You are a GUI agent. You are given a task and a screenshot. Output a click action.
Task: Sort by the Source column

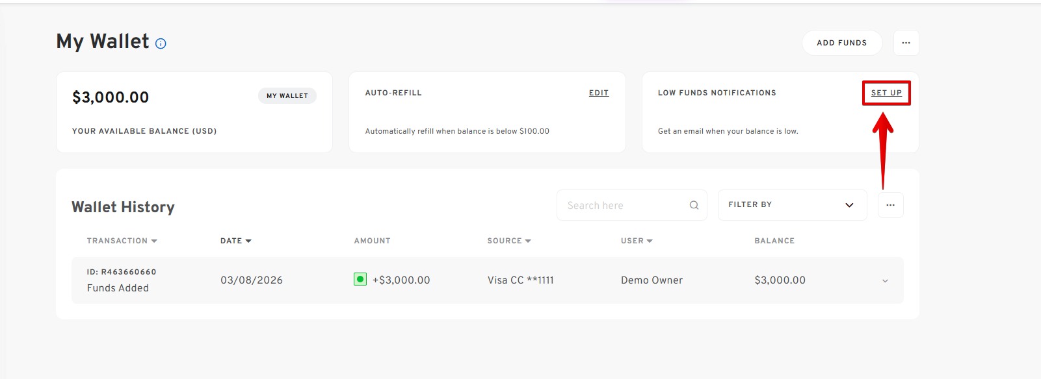(508, 241)
